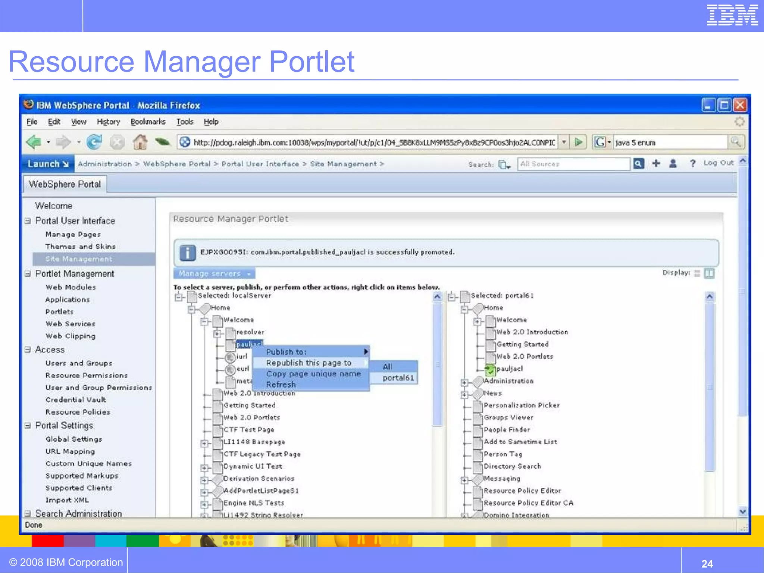Open the URL history dropdown arrow
Screen dimensions: 764x573
coord(564,142)
